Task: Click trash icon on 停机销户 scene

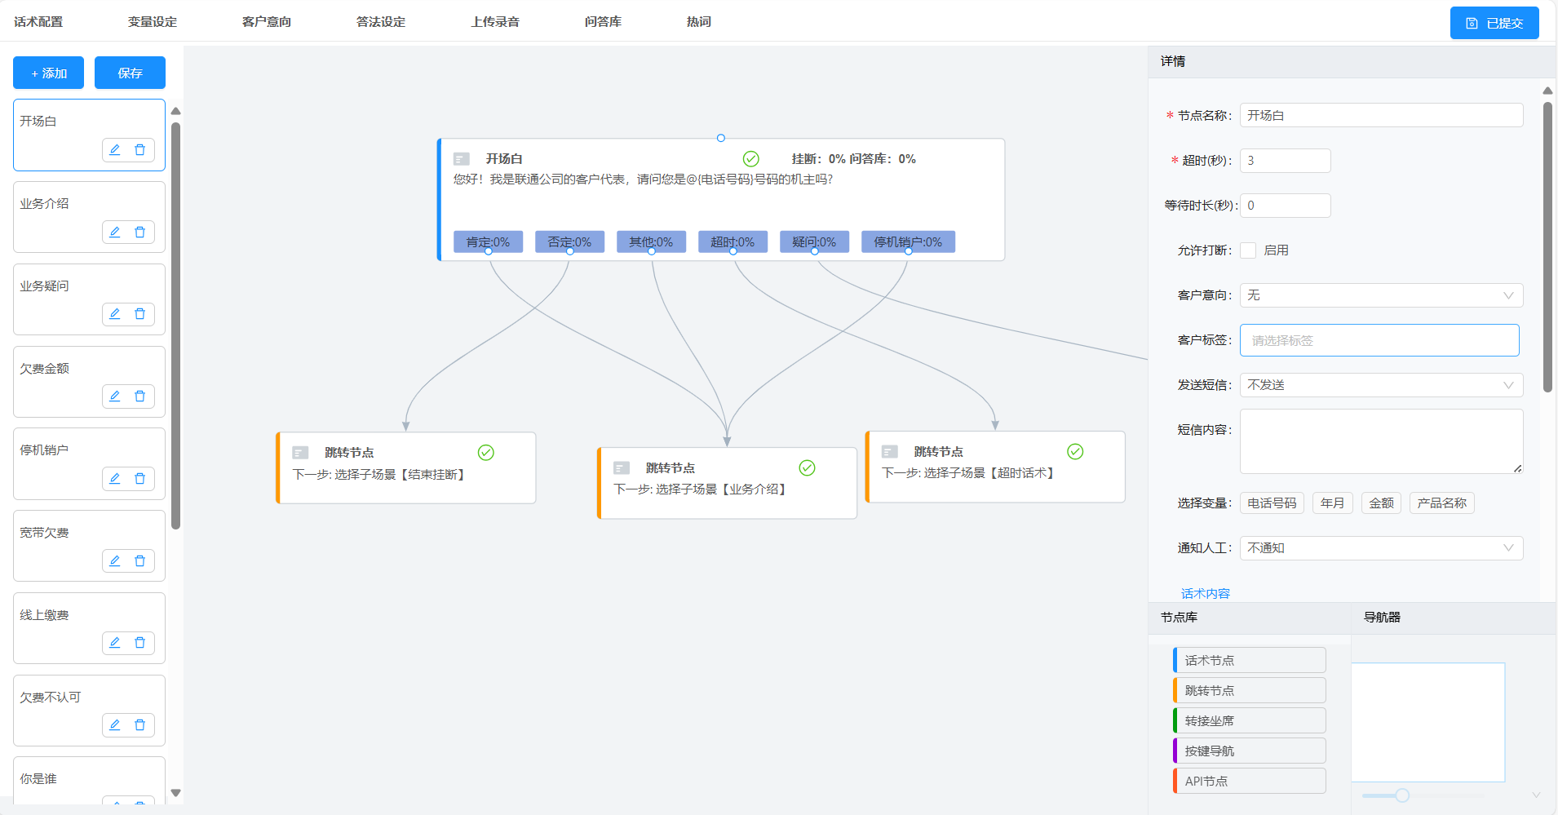Action: coord(139,479)
